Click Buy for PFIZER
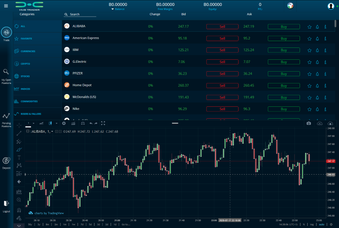The image size is (339, 228). (283, 74)
